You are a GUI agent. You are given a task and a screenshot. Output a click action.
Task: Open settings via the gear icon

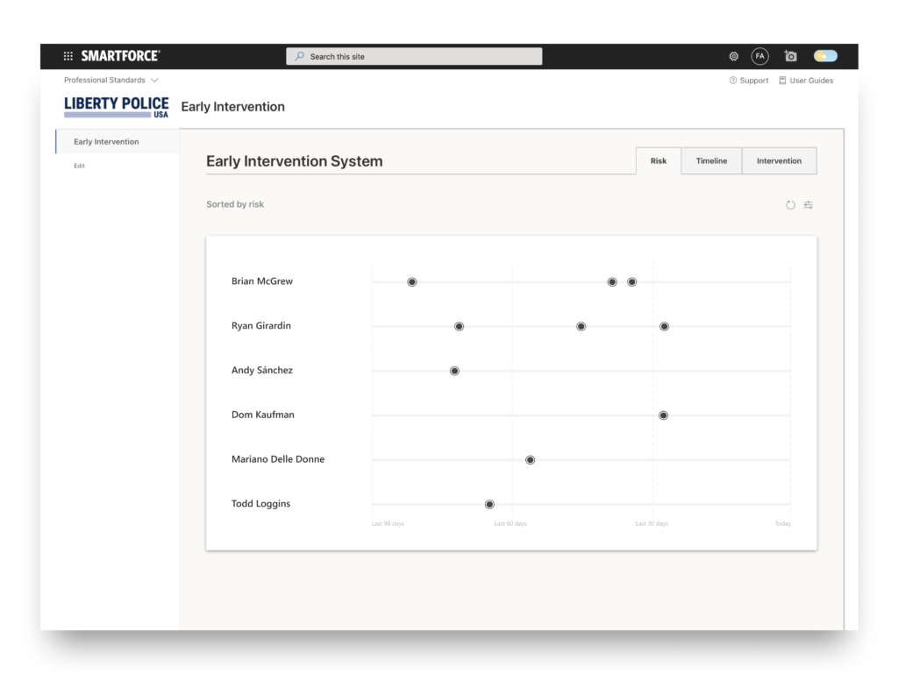[x=734, y=56]
